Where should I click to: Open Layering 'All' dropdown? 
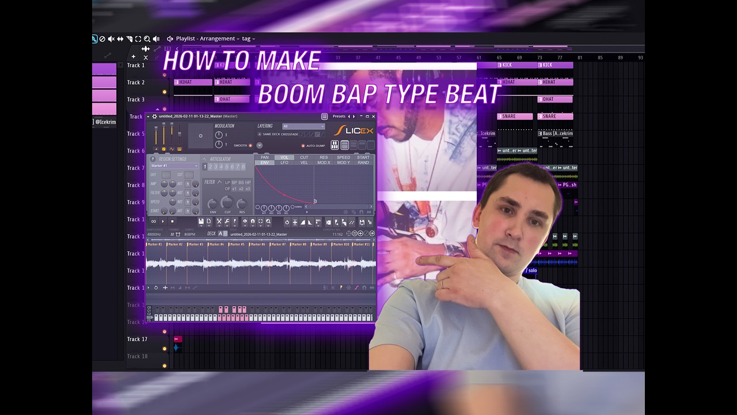tap(303, 126)
